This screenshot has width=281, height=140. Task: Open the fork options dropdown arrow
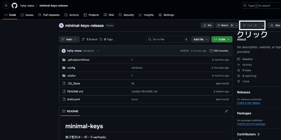(x=263, y=25)
